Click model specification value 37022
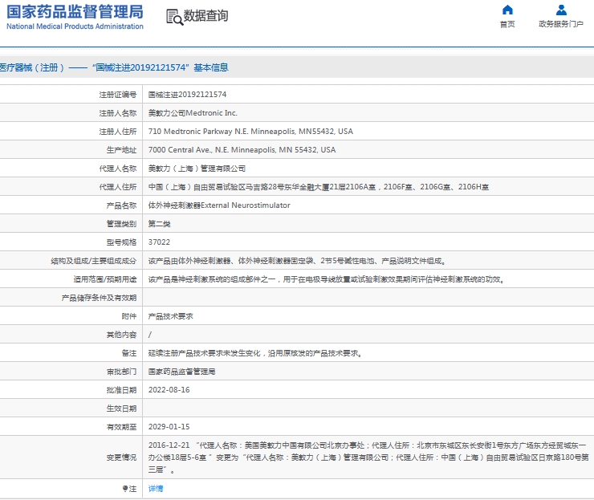Image resolution: width=594 pixels, height=500 pixels. [x=159, y=242]
